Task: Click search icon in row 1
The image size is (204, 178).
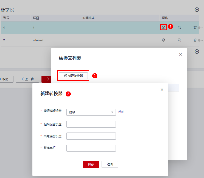Action: [179, 27]
